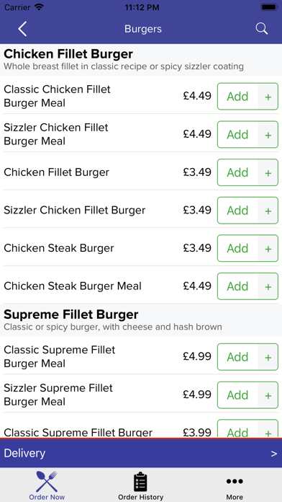Open Order History clipboard icon
The height and width of the screenshot is (502, 282).
click(x=140, y=482)
